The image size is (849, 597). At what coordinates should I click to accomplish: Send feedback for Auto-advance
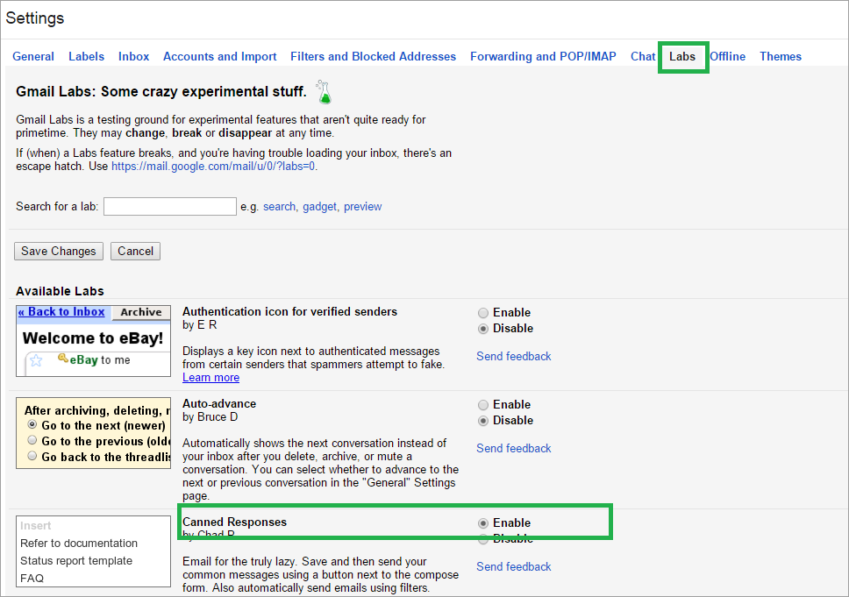[513, 448]
